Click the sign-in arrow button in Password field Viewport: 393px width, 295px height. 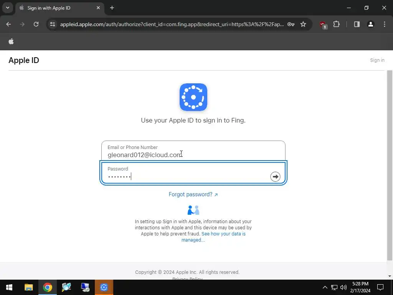tap(275, 177)
